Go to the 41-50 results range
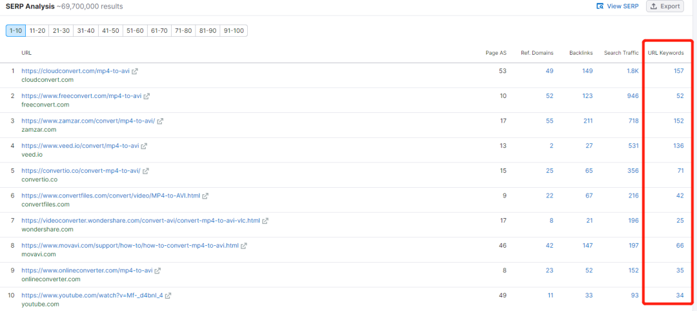 tap(110, 31)
